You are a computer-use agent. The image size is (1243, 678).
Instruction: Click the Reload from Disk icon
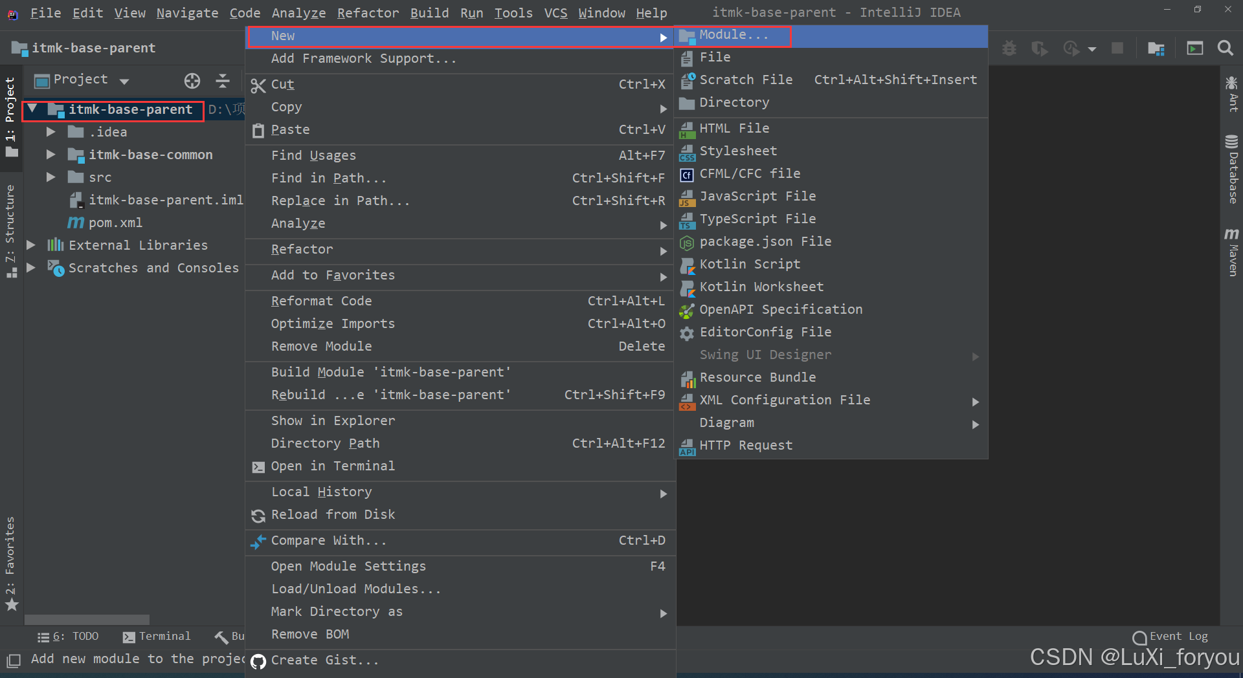(x=258, y=516)
